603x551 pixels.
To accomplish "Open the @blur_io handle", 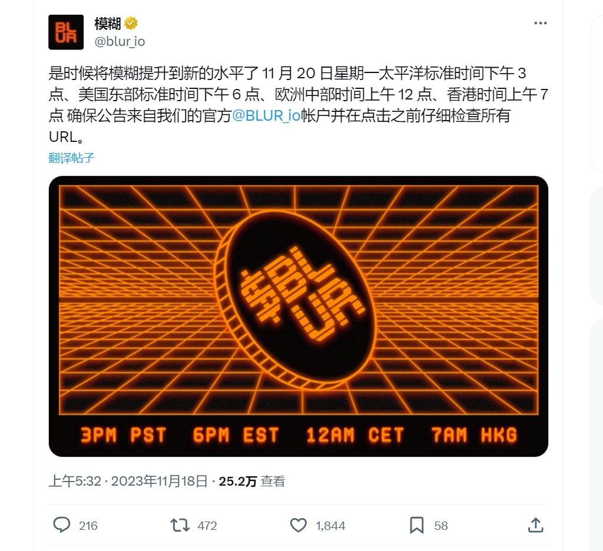I will coord(120,41).
